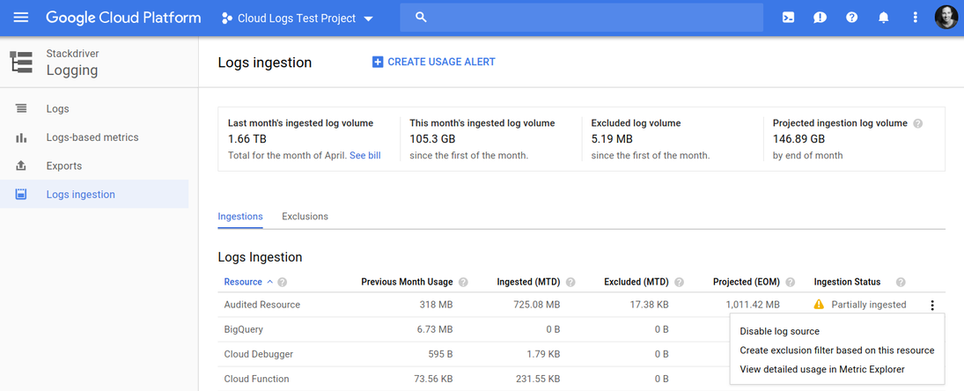
Task: Click help icon beside Projected ingestion log volume
Action: (x=918, y=123)
